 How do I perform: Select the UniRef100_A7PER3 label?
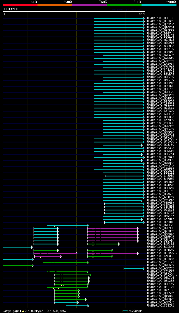161,170
